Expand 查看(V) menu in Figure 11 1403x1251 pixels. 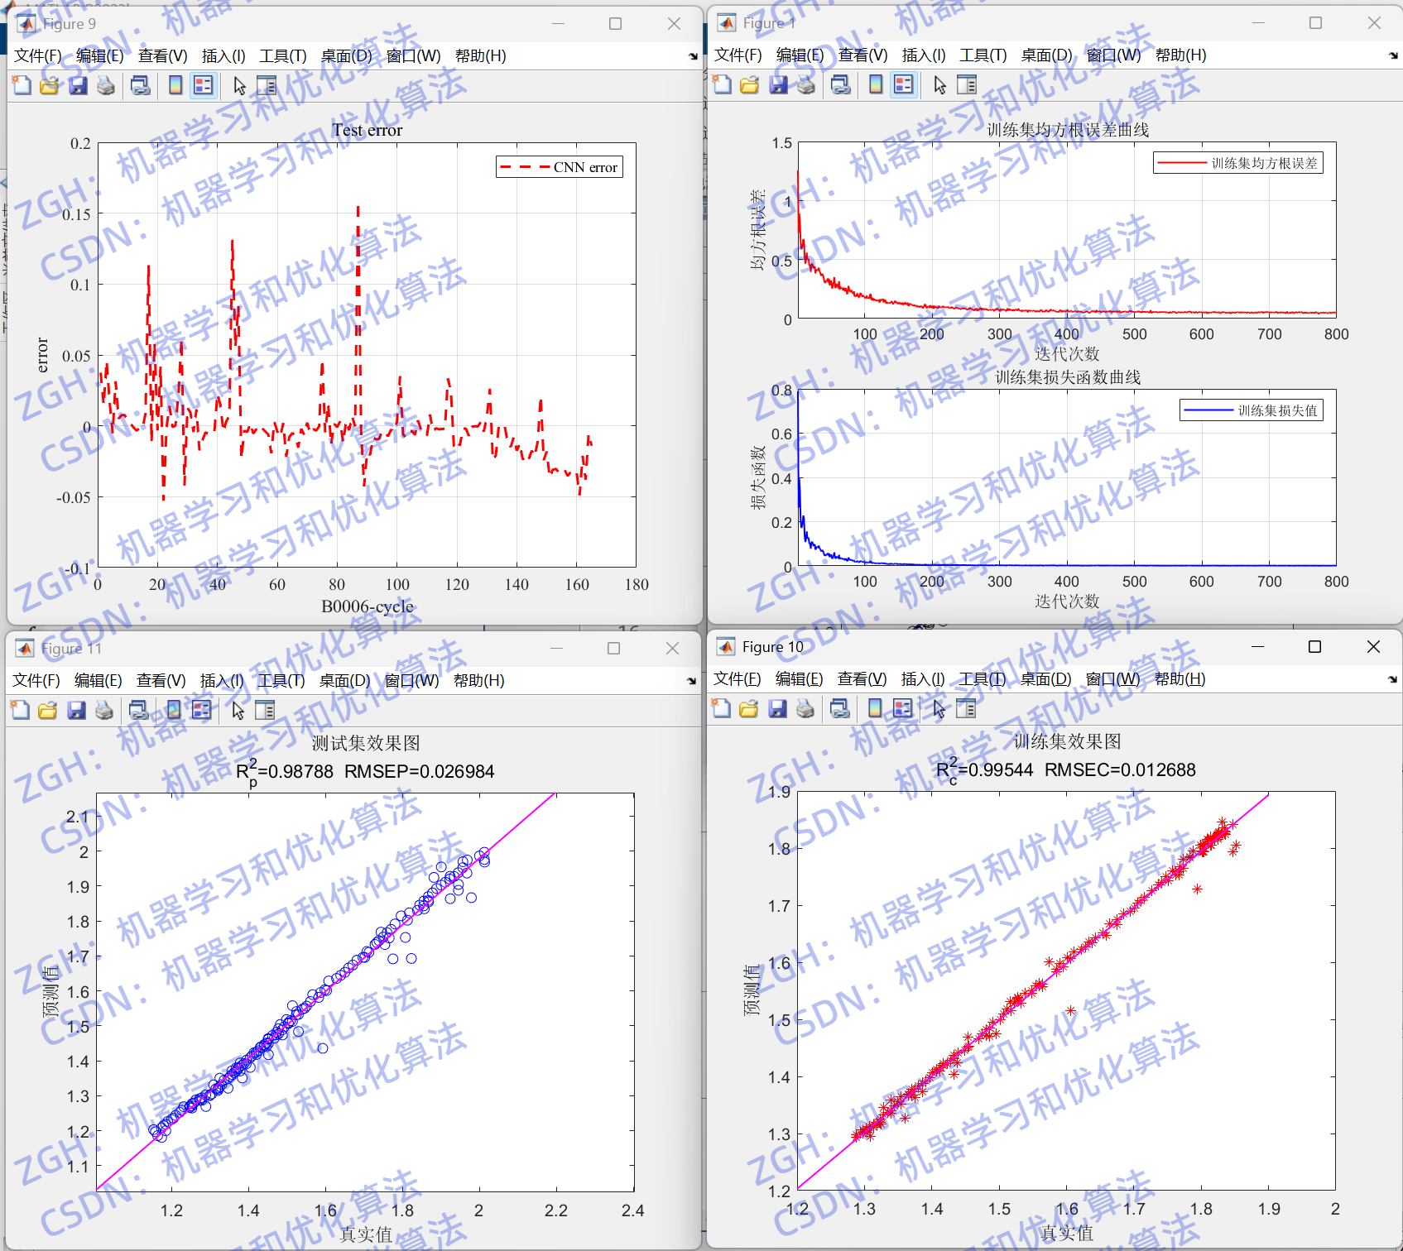tap(161, 680)
